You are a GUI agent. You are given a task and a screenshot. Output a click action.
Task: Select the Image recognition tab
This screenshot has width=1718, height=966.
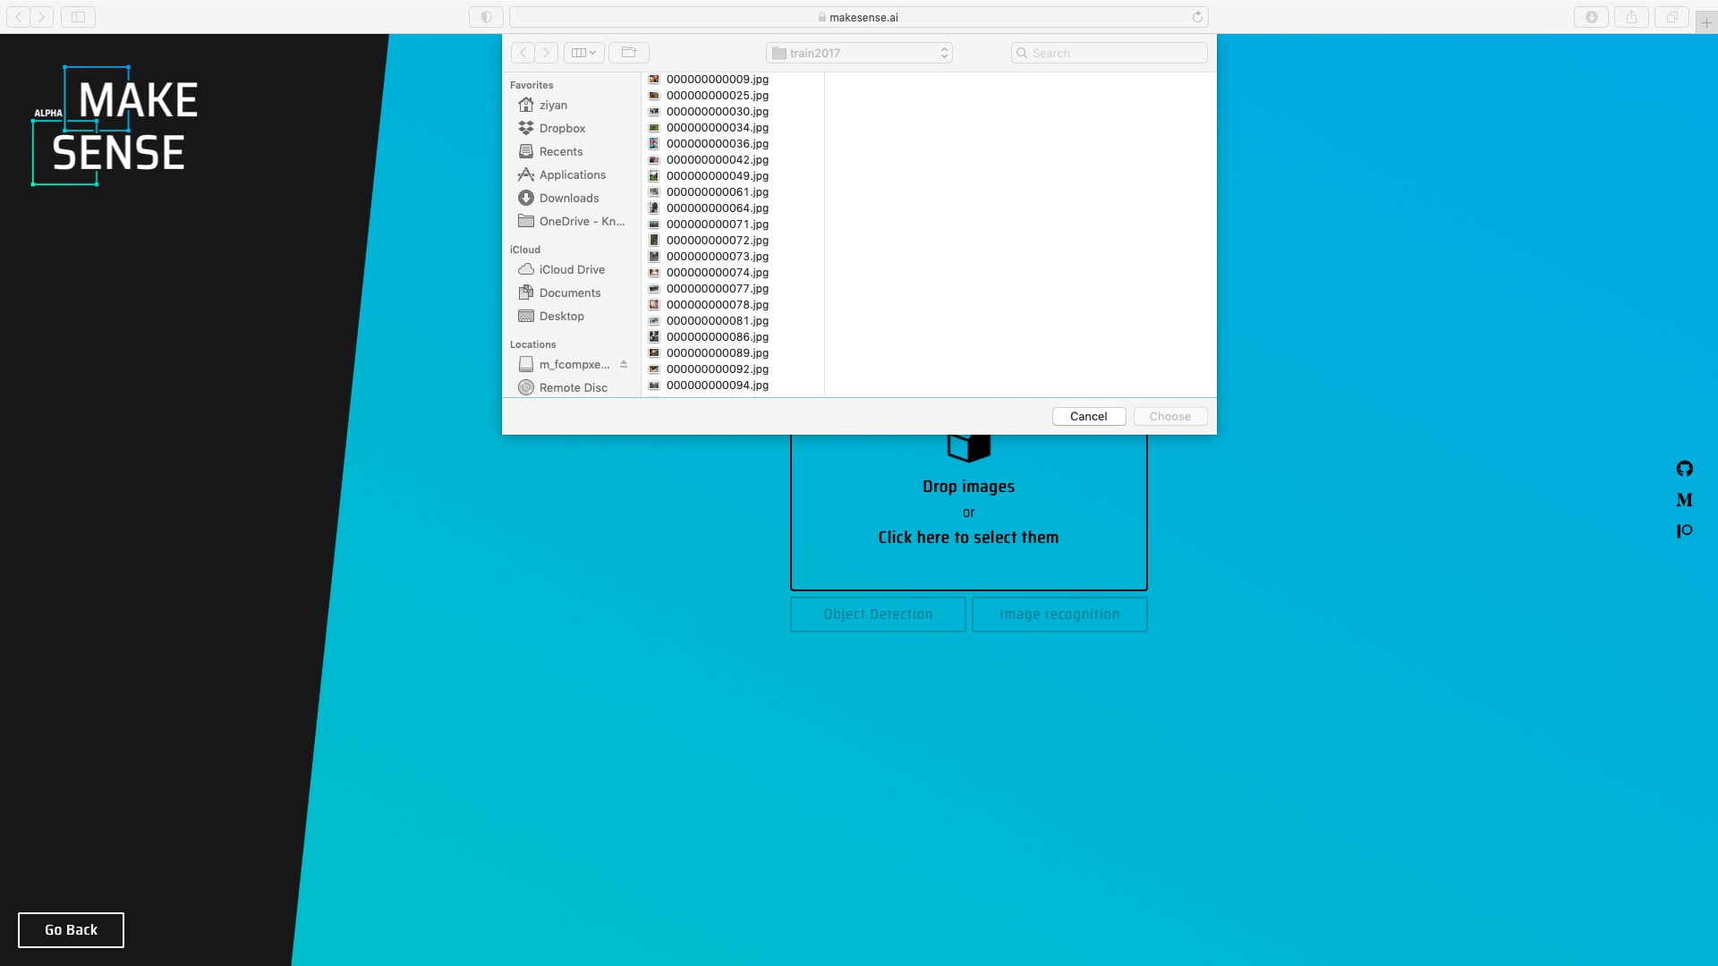coord(1059,614)
